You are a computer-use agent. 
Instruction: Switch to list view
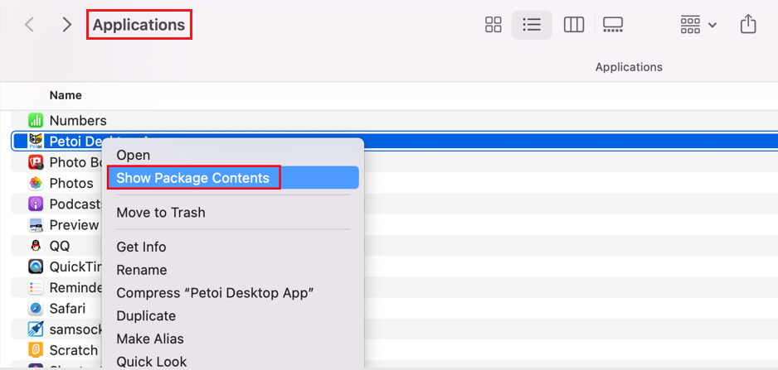(x=532, y=25)
